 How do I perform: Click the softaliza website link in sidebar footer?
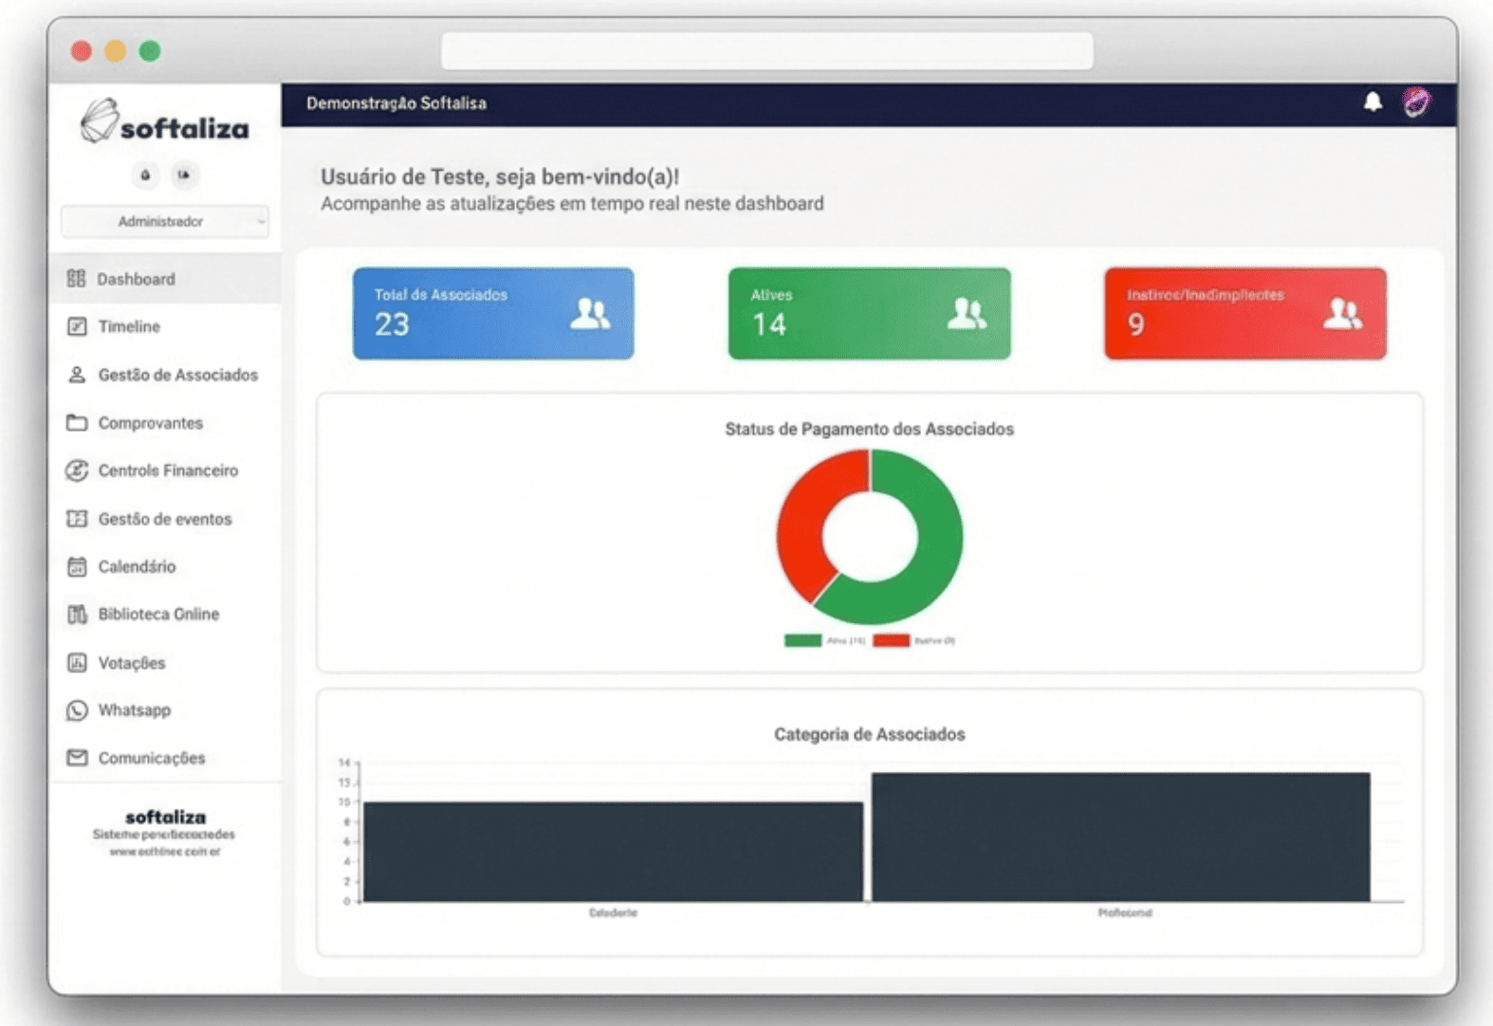click(165, 852)
